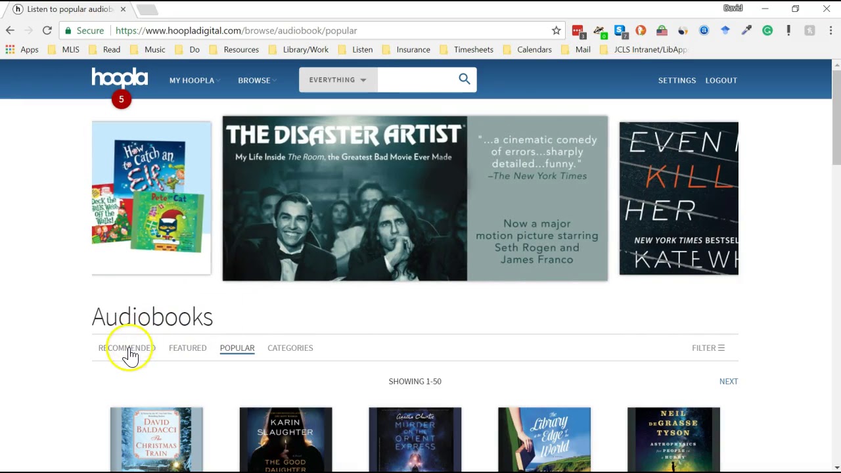
Task: Open SETTINGS
Action: (677, 80)
